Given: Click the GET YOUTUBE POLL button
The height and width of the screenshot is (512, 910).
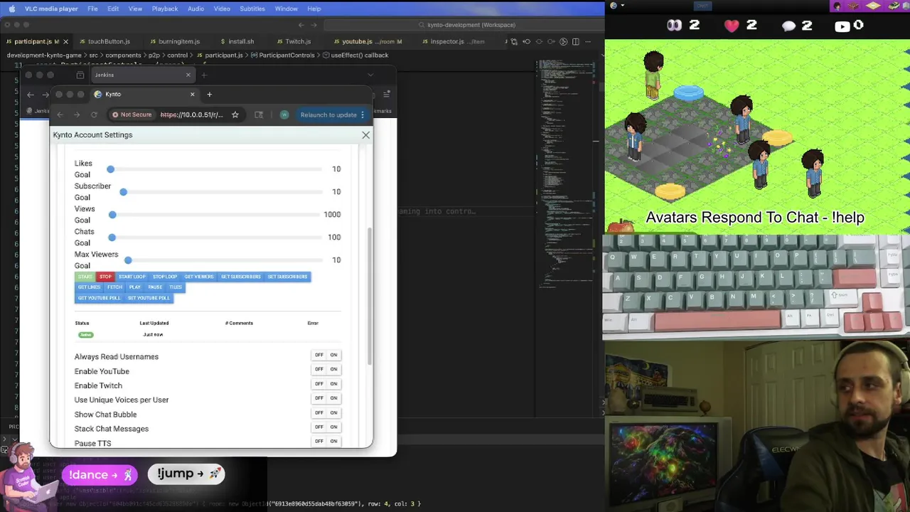Looking at the screenshot, I should coord(99,298).
